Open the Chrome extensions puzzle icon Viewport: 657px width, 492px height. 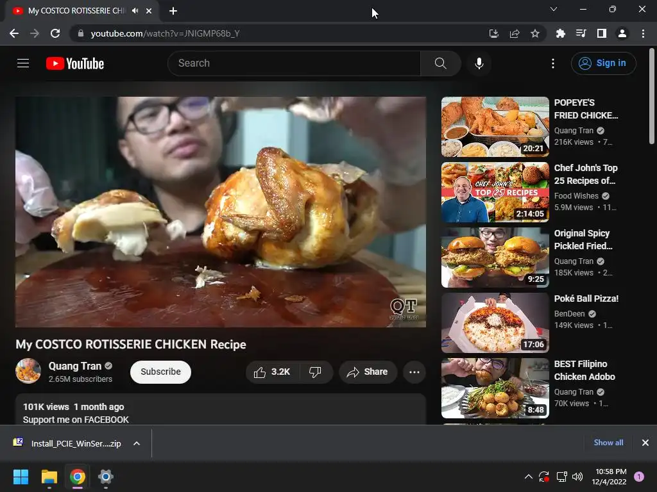pos(560,33)
